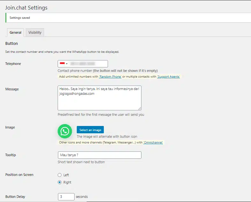The image size is (251, 202).
Task: Click 'Short text shown next to button' hint
Action: click(81, 162)
